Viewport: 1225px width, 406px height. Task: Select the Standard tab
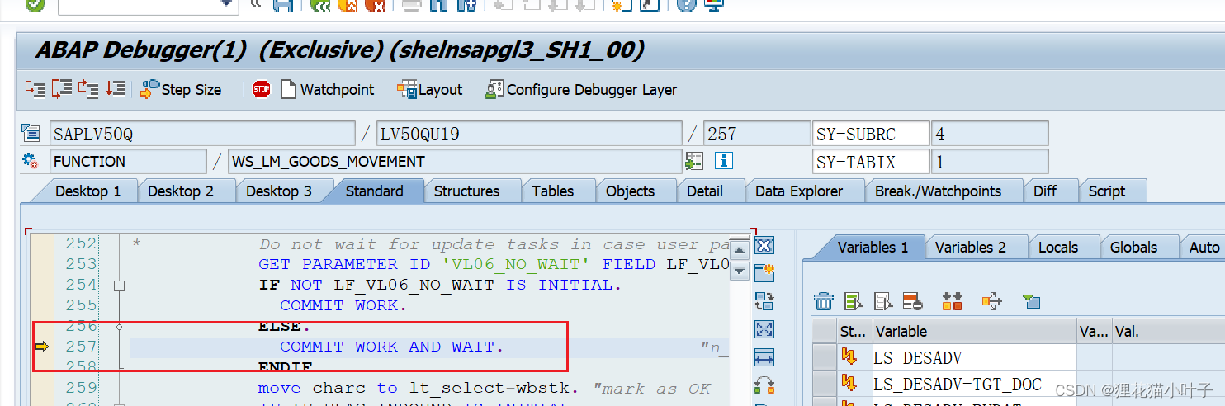pos(374,191)
